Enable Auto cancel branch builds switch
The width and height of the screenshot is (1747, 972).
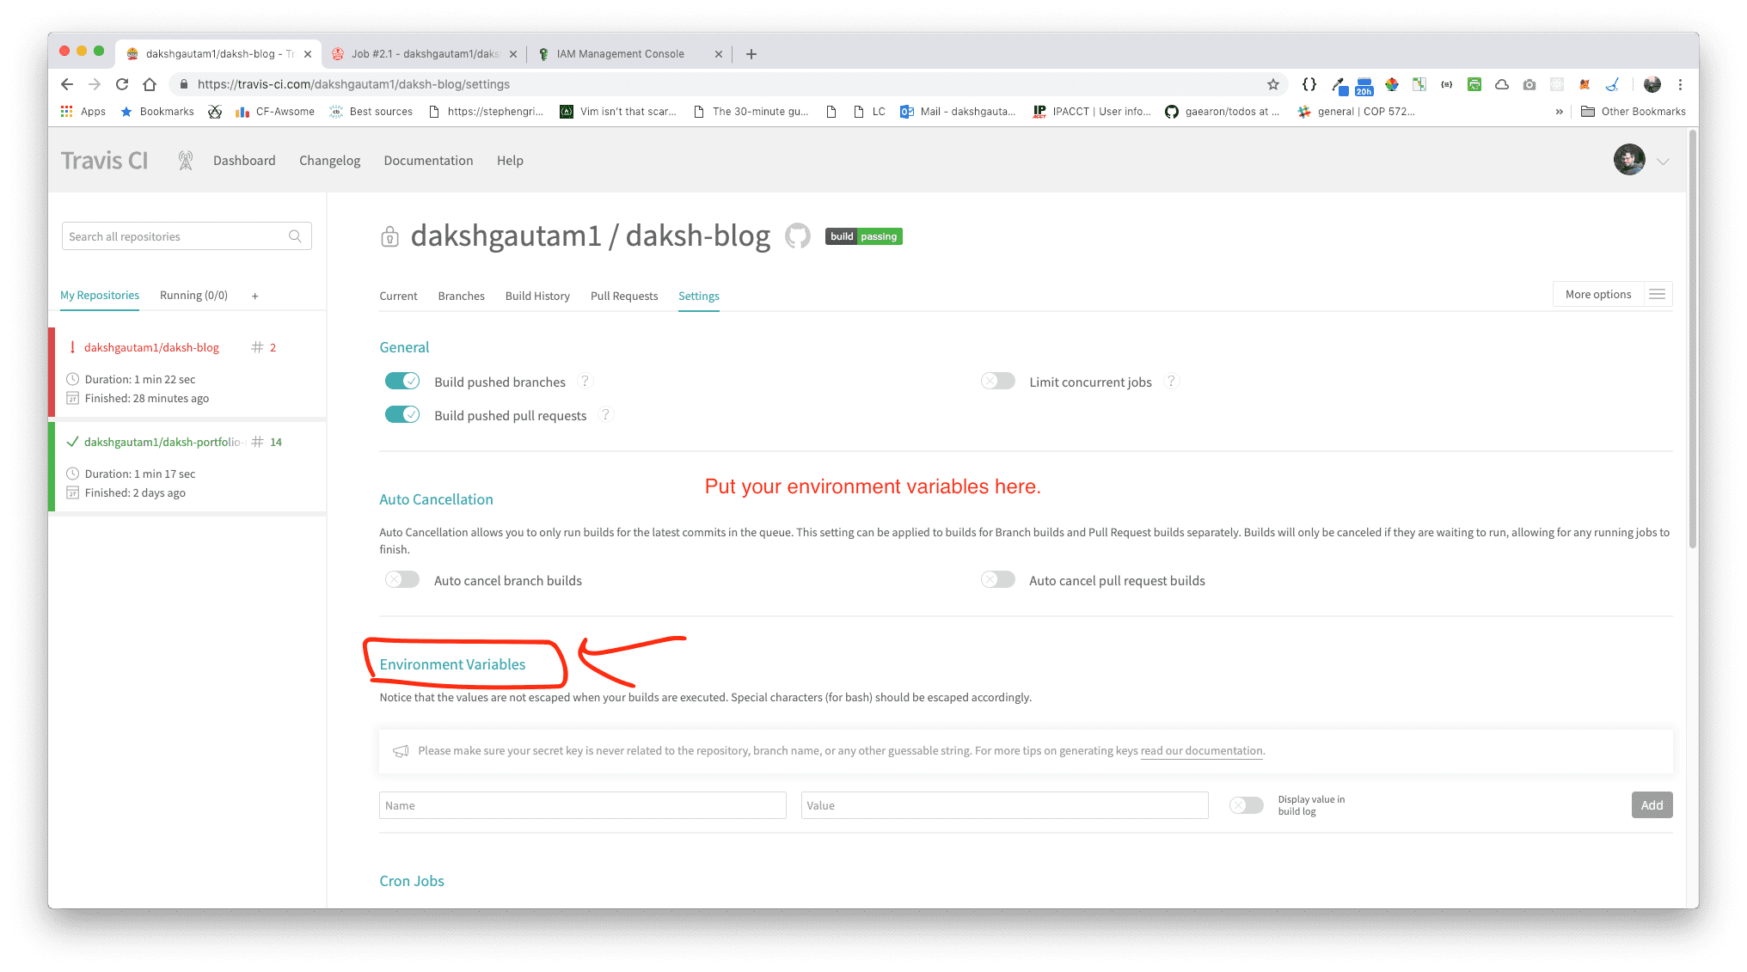pos(402,580)
